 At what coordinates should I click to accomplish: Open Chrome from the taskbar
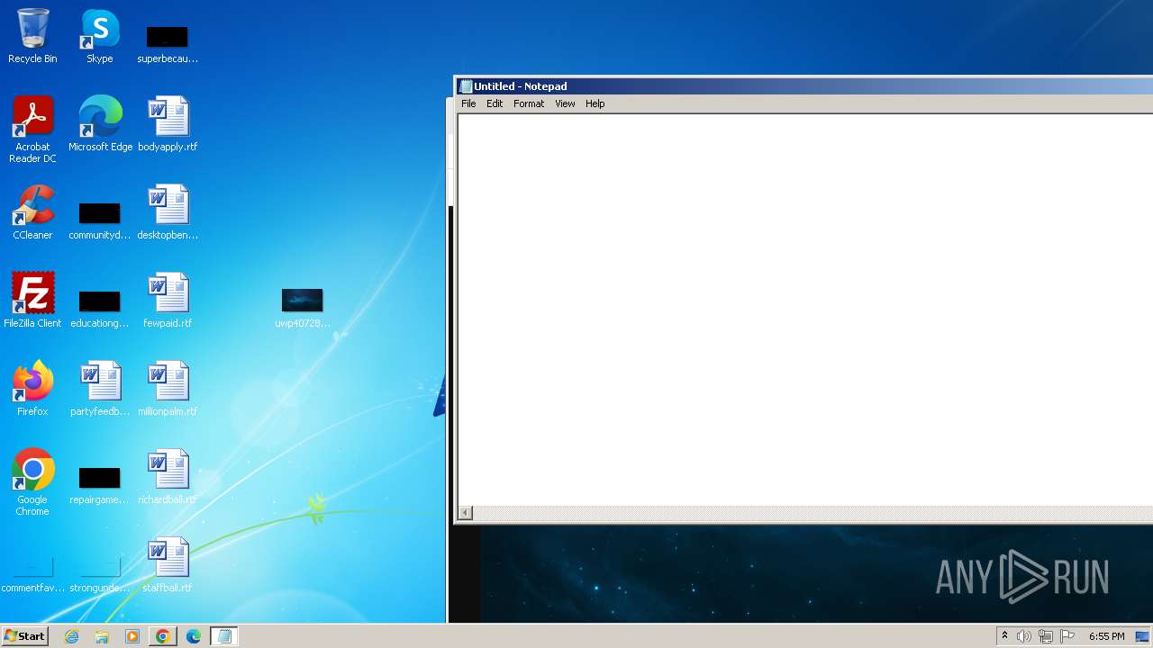163,636
